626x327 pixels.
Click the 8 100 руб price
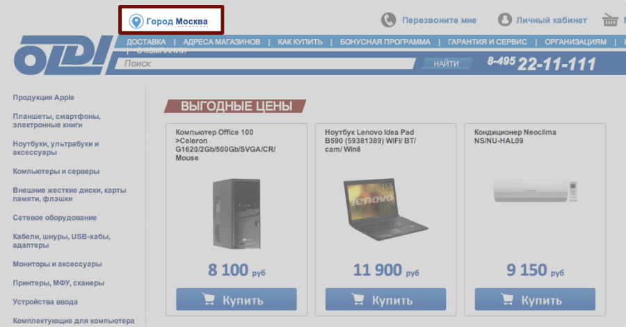point(236,271)
